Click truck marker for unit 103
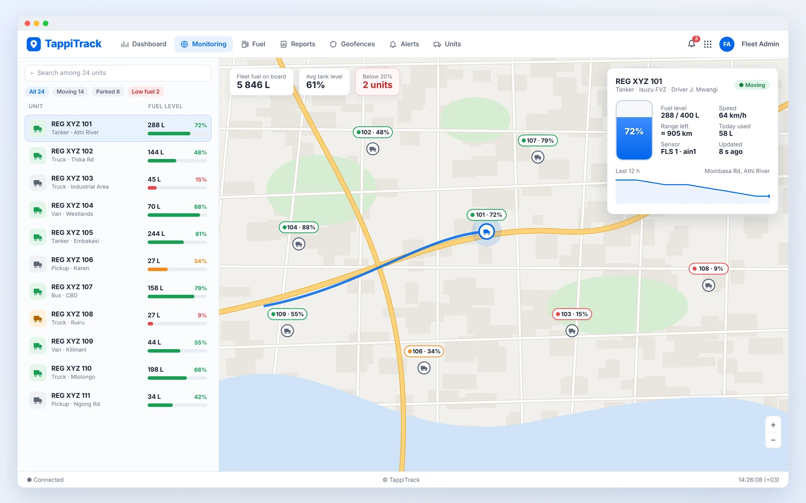 pos(572,330)
